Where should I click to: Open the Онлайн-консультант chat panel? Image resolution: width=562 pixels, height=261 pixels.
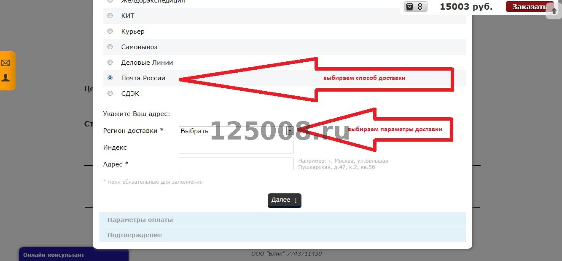73,255
